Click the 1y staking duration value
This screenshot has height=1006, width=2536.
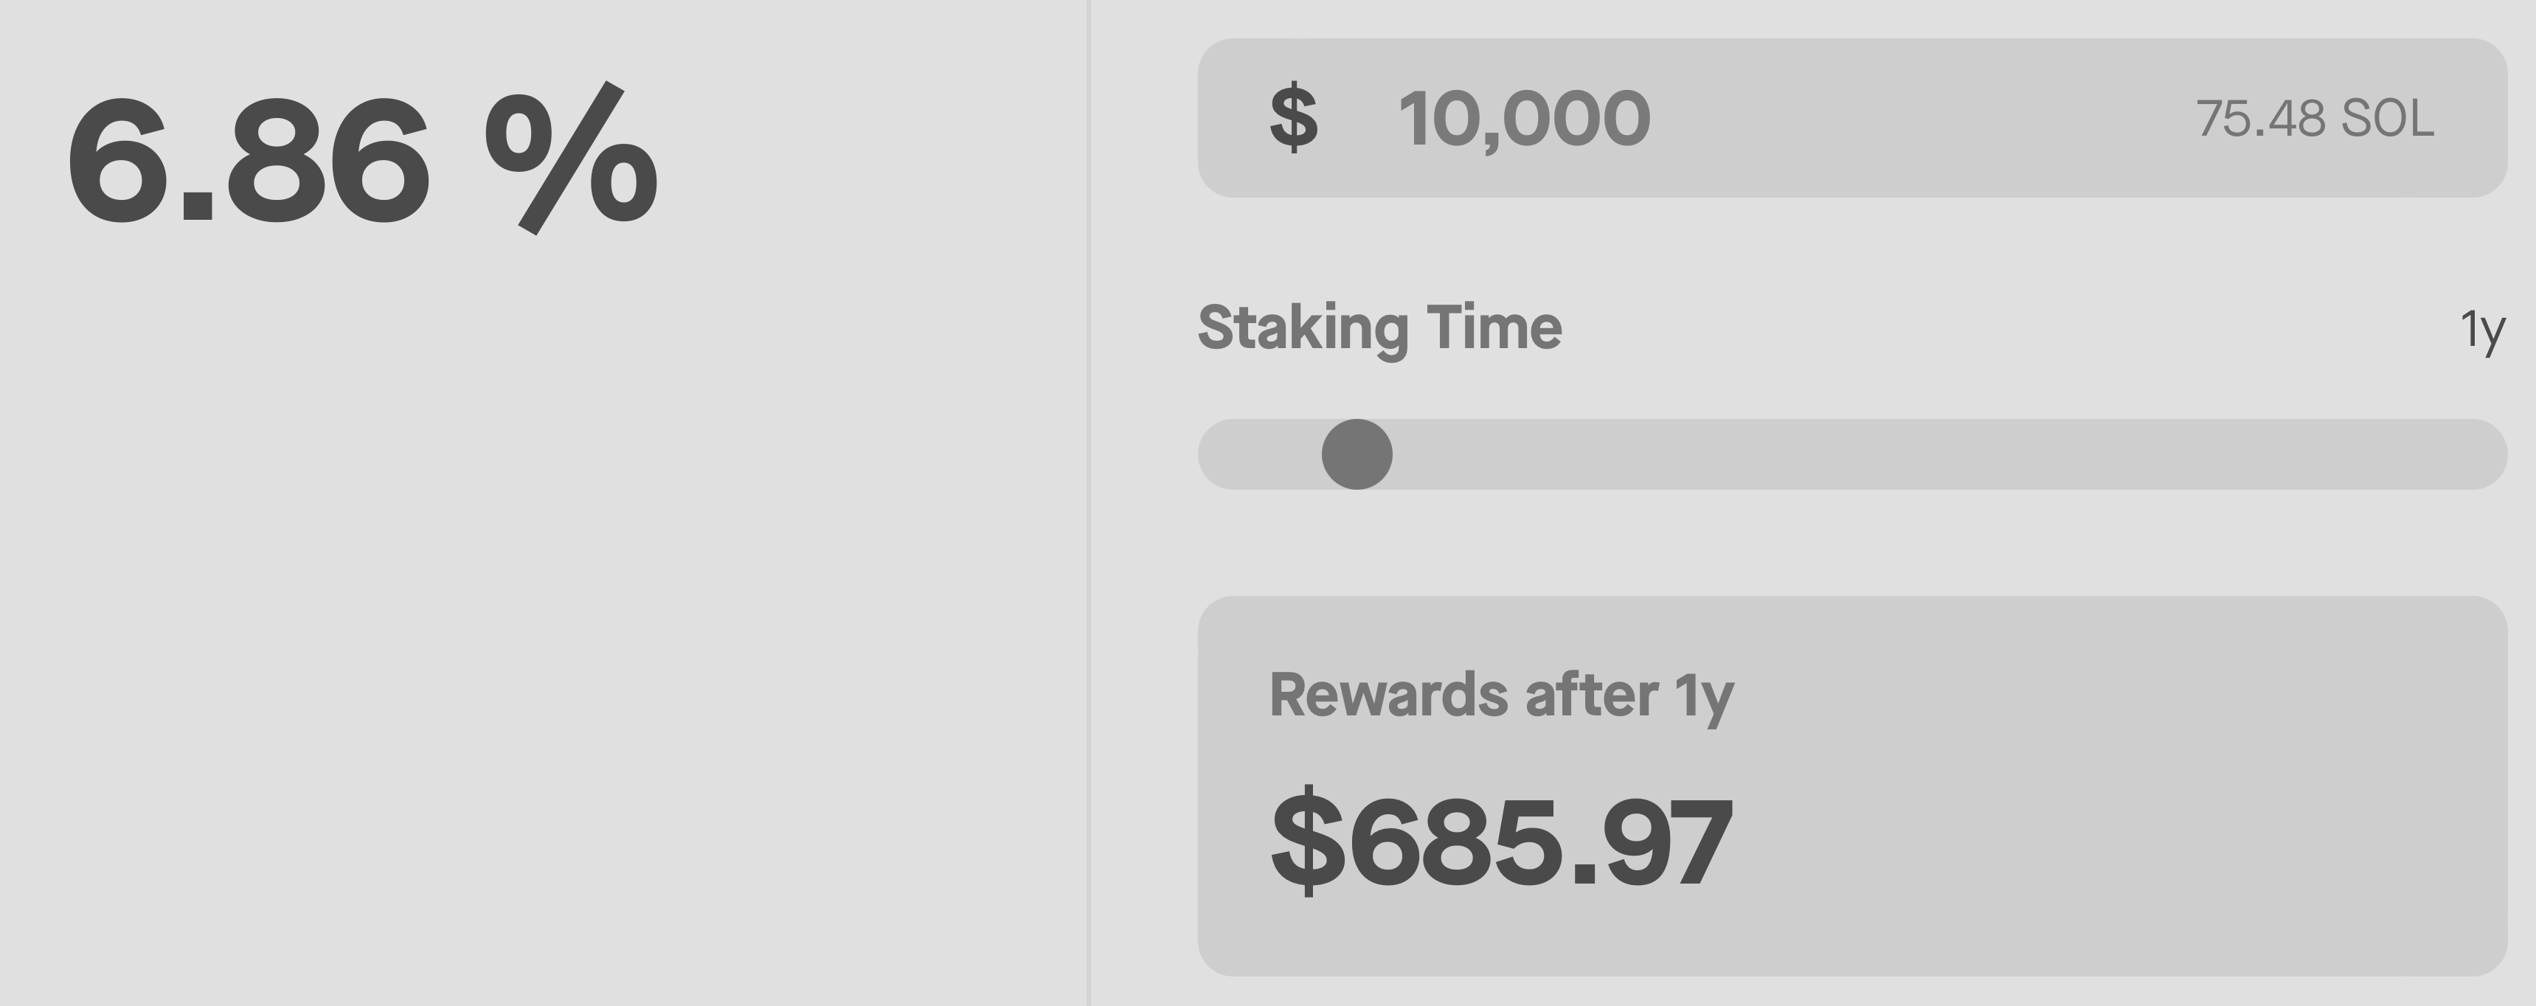2482,330
